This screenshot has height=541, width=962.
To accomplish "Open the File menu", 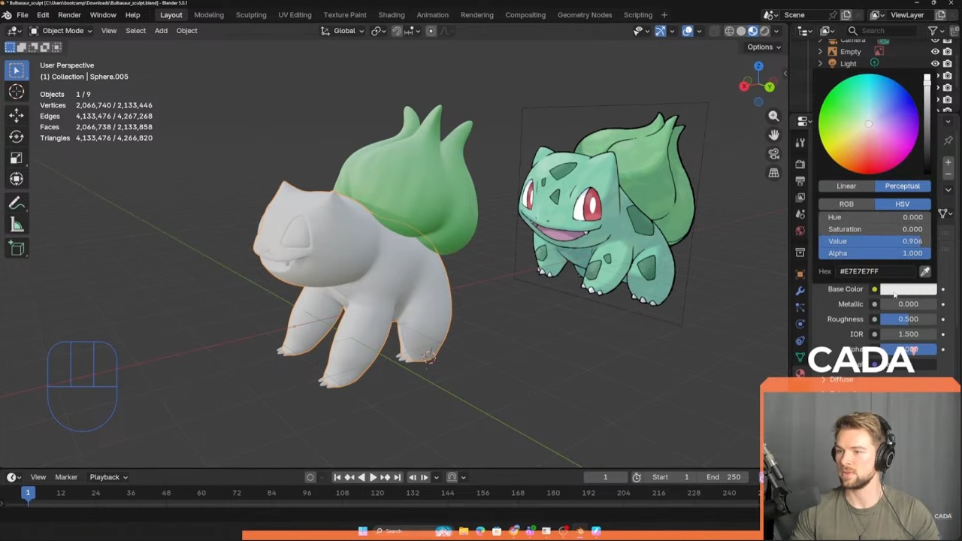I will 23,15.
